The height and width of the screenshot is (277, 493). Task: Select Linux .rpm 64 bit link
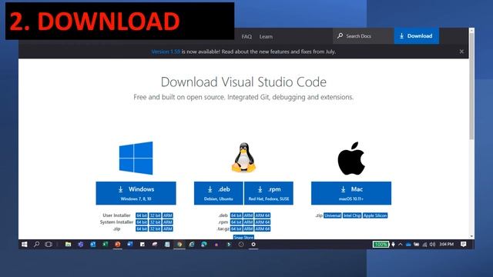[x=236, y=222]
